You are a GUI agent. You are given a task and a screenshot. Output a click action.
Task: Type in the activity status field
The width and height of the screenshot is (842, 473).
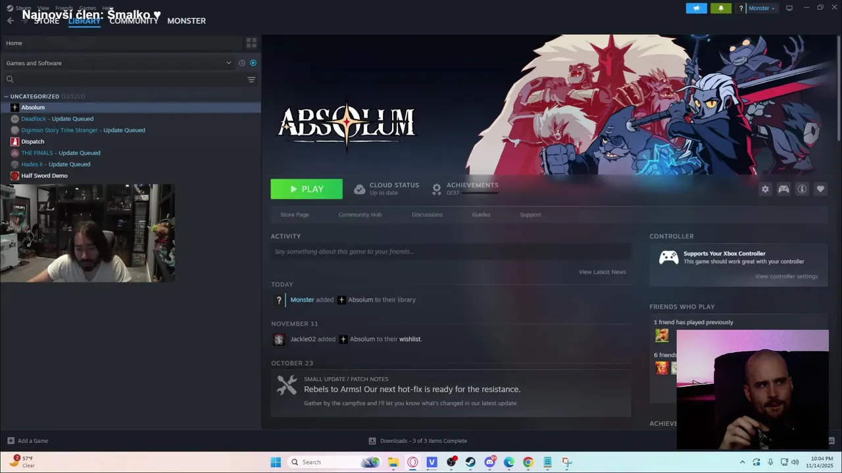451,252
